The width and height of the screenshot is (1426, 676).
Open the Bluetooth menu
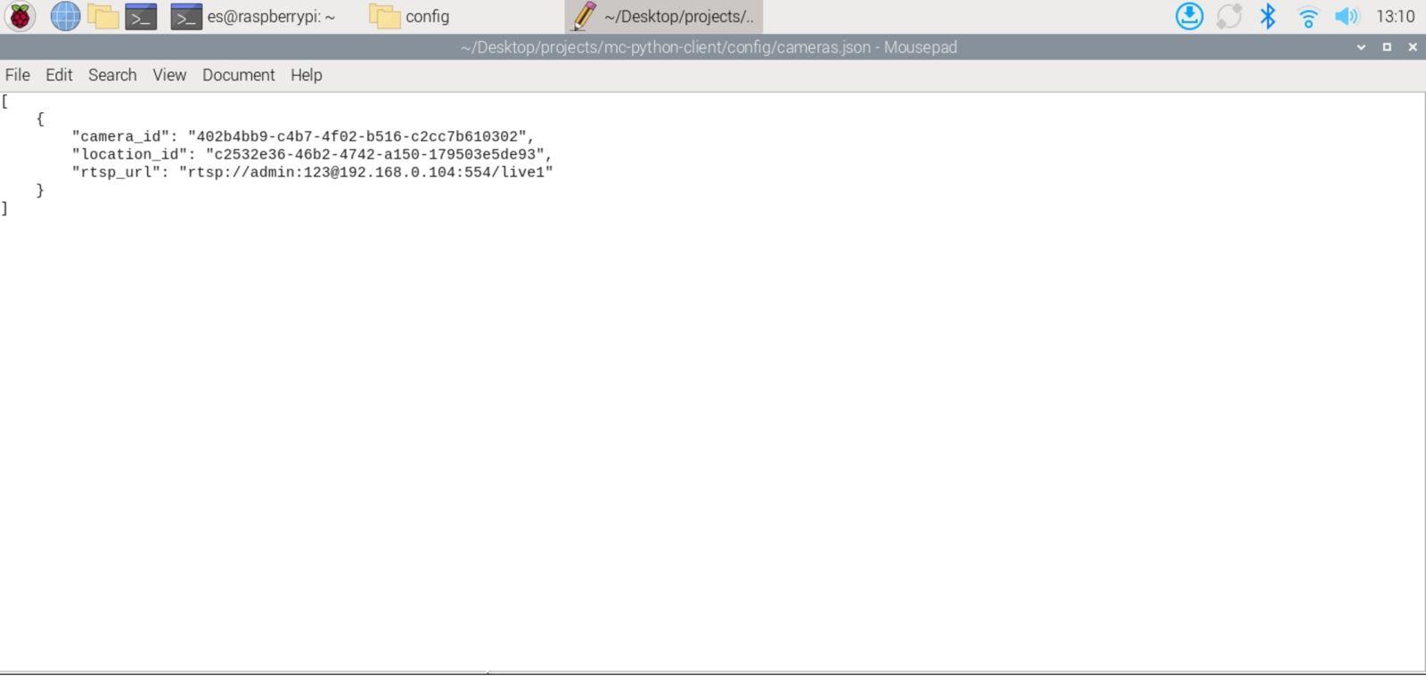tap(1268, 16)
